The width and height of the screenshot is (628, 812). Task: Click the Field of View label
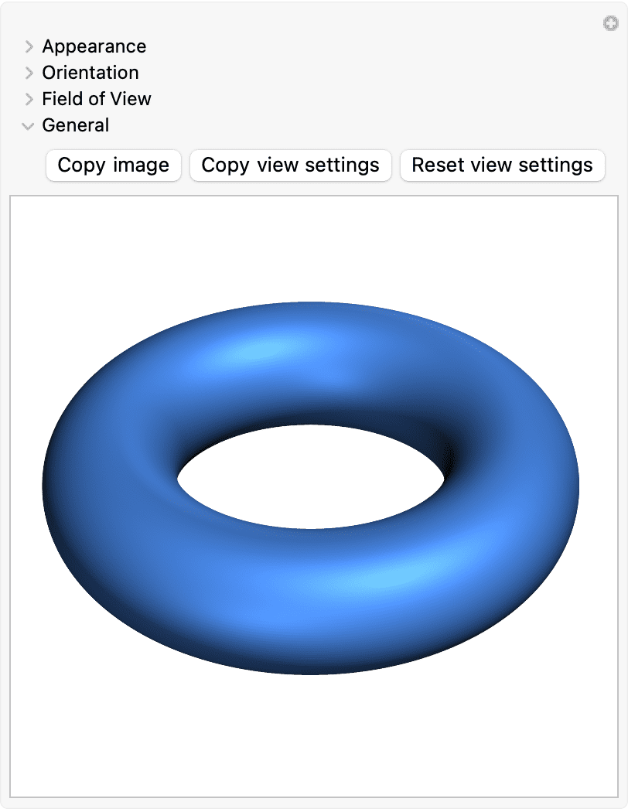(97, 98)
